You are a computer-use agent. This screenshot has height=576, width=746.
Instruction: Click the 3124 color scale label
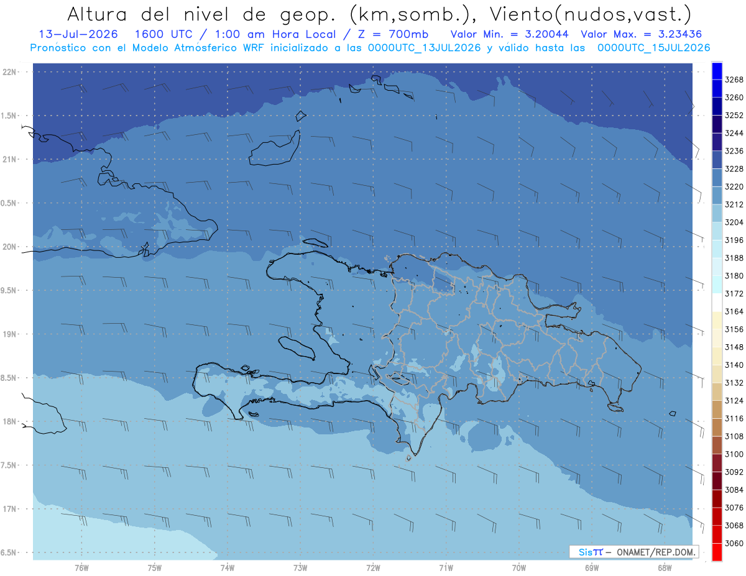coord(734,401)
